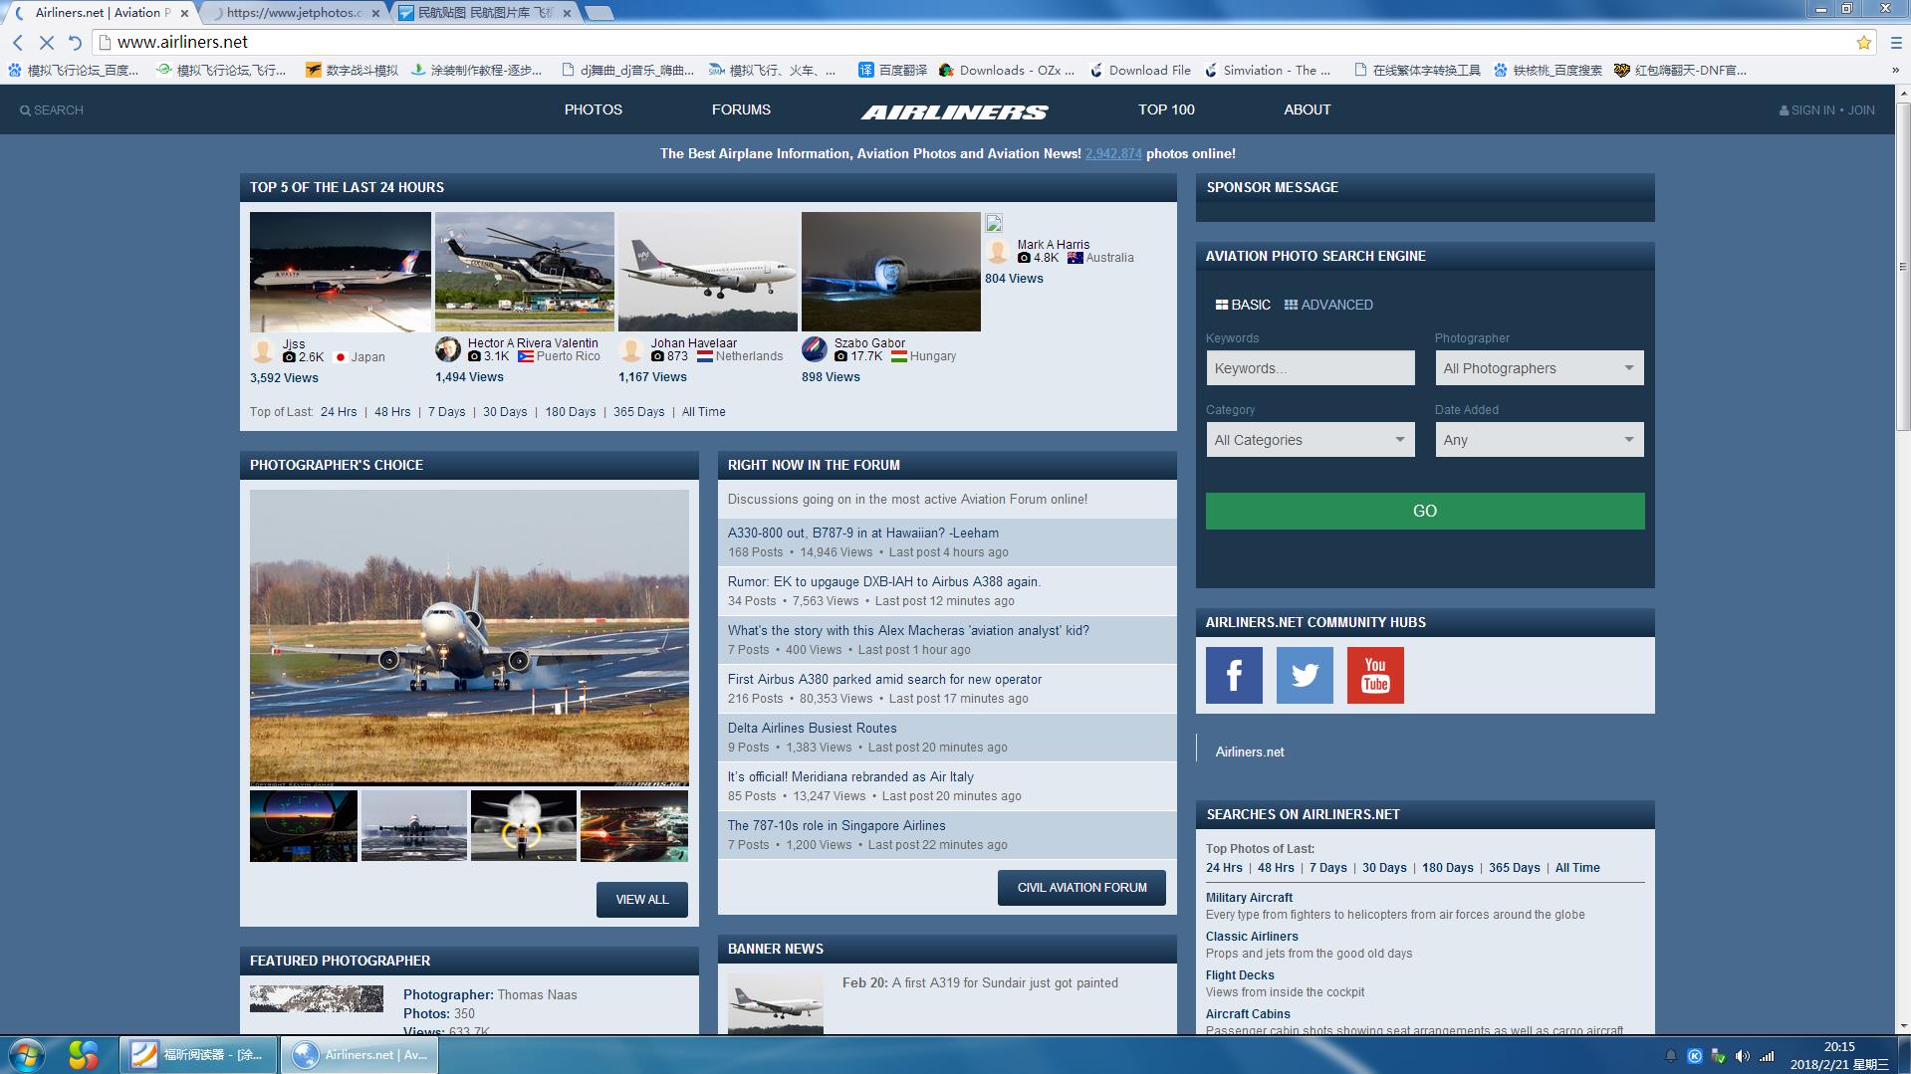Open large Photographer's Choice runway photo
This screenshot has width=1911, height=1074.
click(x=469, y=637)
